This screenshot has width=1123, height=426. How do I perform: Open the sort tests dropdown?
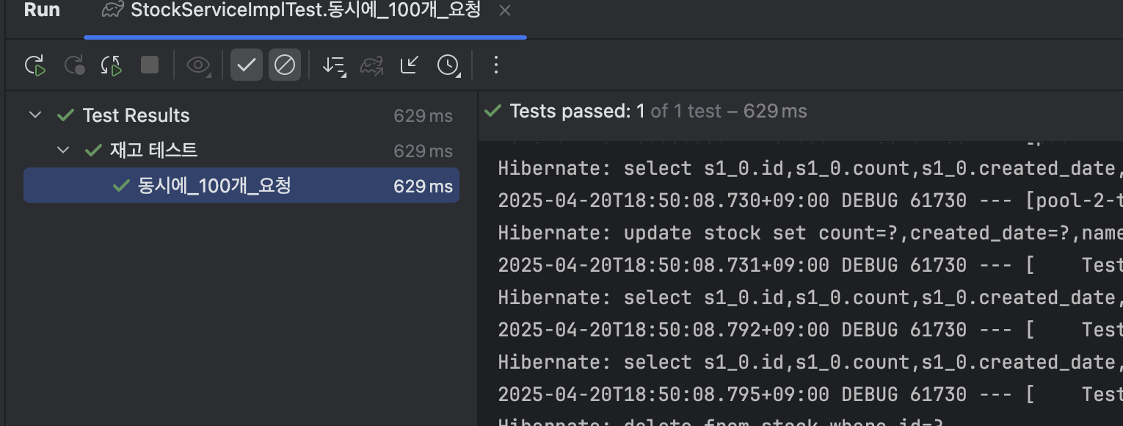pyautogui.click(x=334, y=65)
